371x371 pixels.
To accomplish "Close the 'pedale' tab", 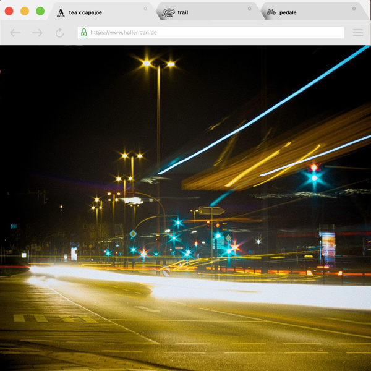I will pyautogui.click(x=354, y=9).
